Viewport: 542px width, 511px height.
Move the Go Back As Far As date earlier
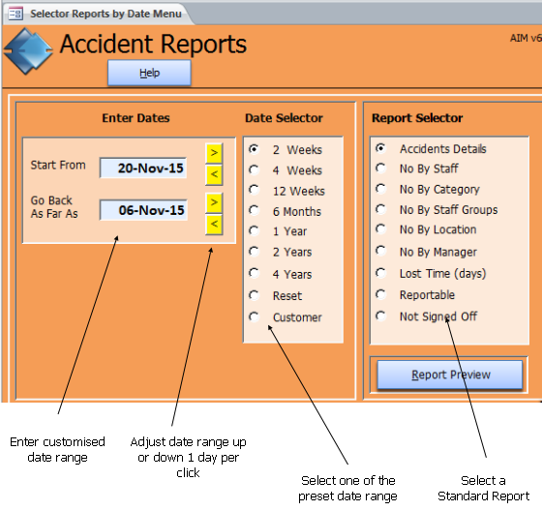click(x=214, y=225)
